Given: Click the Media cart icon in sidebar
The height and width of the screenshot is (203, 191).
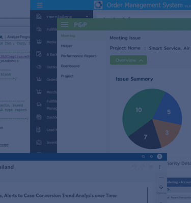Looking at the screenshot, I should point(39,42).
